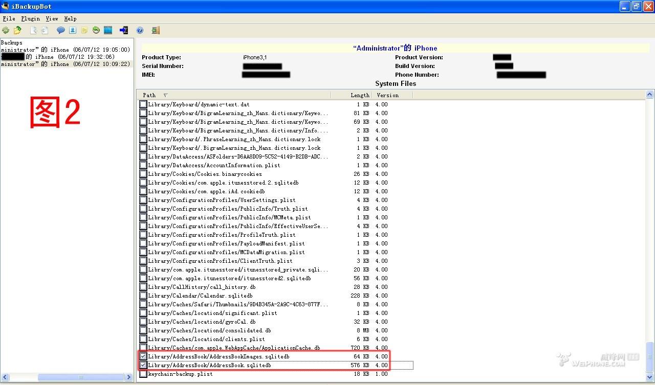This screenshot has height=385, width=655.
Task: Open the blue film strip media icon
Action: (108, 31)
